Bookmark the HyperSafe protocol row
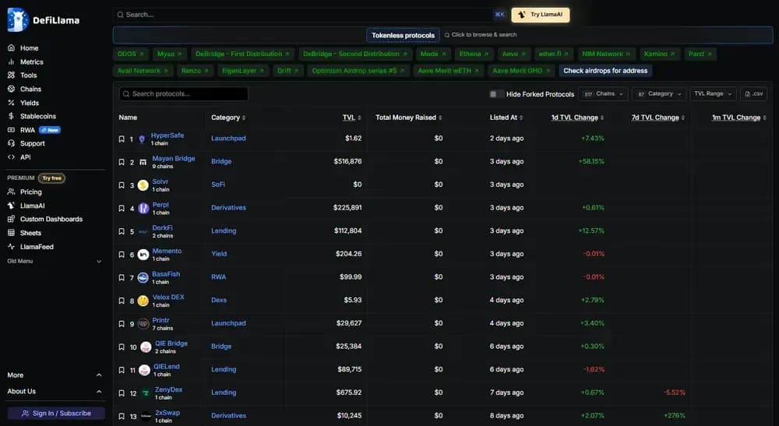The height and width of the screenshot is (426, 779). tap(122, 139)
